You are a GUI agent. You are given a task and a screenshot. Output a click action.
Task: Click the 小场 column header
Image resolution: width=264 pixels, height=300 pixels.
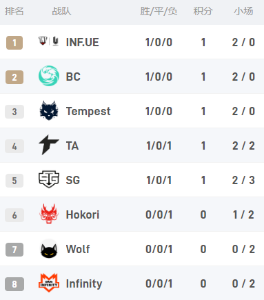tap(243, 11)
